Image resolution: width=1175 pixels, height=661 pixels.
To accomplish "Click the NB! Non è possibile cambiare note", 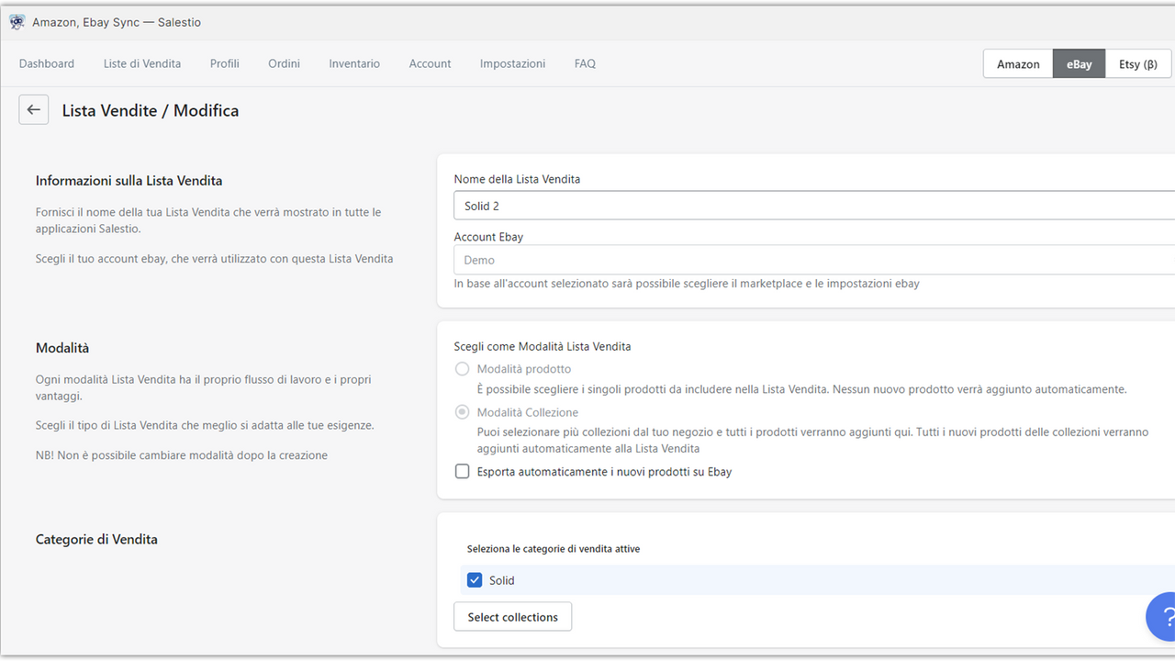I will [x=182, y=455].
